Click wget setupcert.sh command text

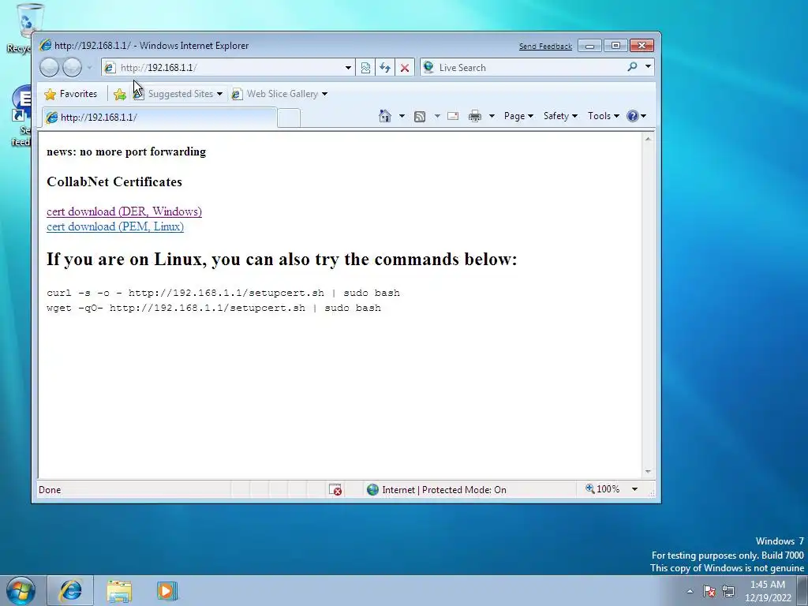(x=214, y=308)
